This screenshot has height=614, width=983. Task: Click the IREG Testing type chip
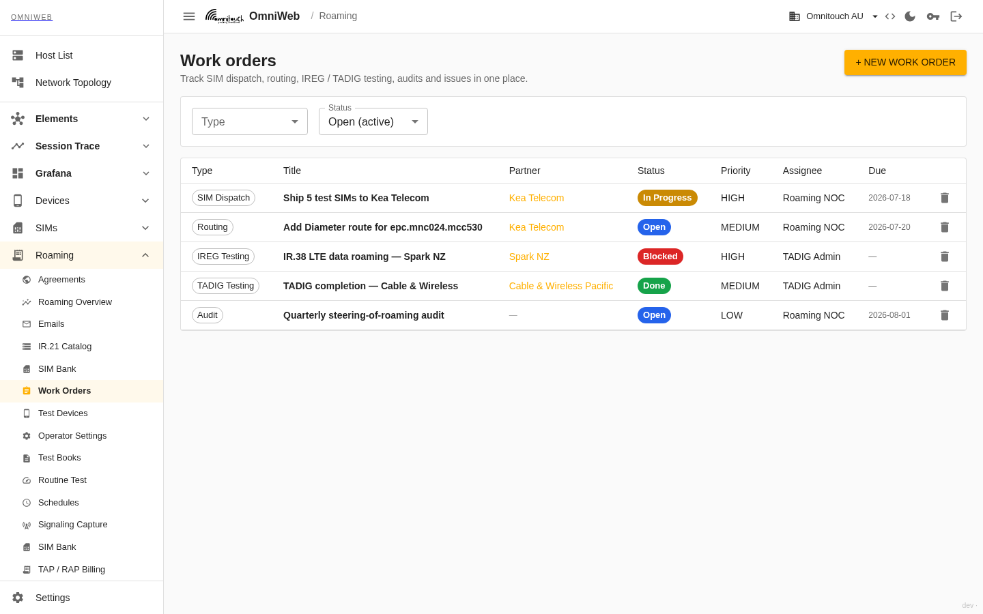[x=223, y=257]
